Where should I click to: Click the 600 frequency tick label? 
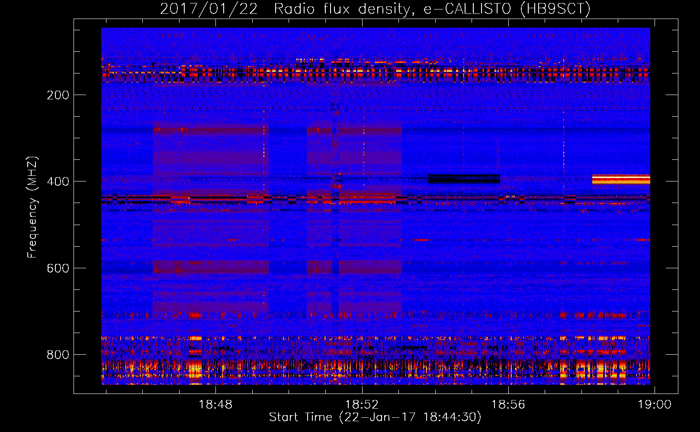point(58,268)
